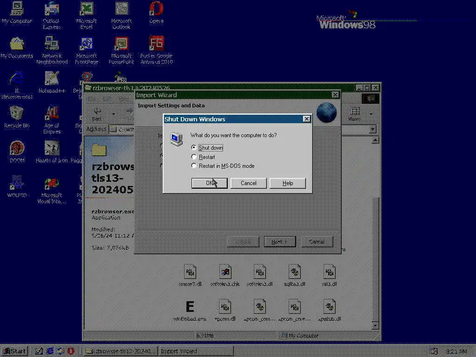476x357 pixels.
Task: Launch the Age of Empires desktop shortcut
Action: pyautogui.click(x=52, y=120)
